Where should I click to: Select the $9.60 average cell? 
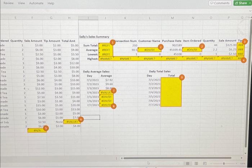109,84
